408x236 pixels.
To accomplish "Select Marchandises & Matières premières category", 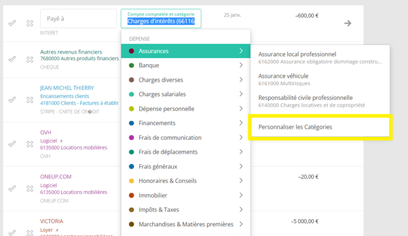I will click(186, 224).
